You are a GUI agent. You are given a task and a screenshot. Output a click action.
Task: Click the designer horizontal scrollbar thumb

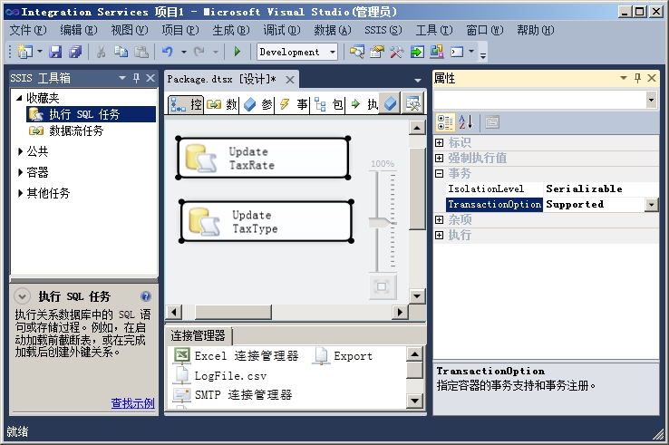(233, 313)
